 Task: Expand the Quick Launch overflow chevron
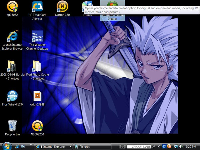click(x=31, y=145)
